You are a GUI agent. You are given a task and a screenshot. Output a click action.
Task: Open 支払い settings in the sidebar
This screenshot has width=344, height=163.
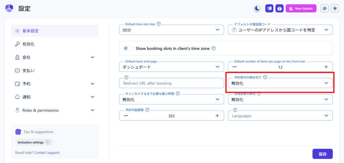click(x=29, y=71)
